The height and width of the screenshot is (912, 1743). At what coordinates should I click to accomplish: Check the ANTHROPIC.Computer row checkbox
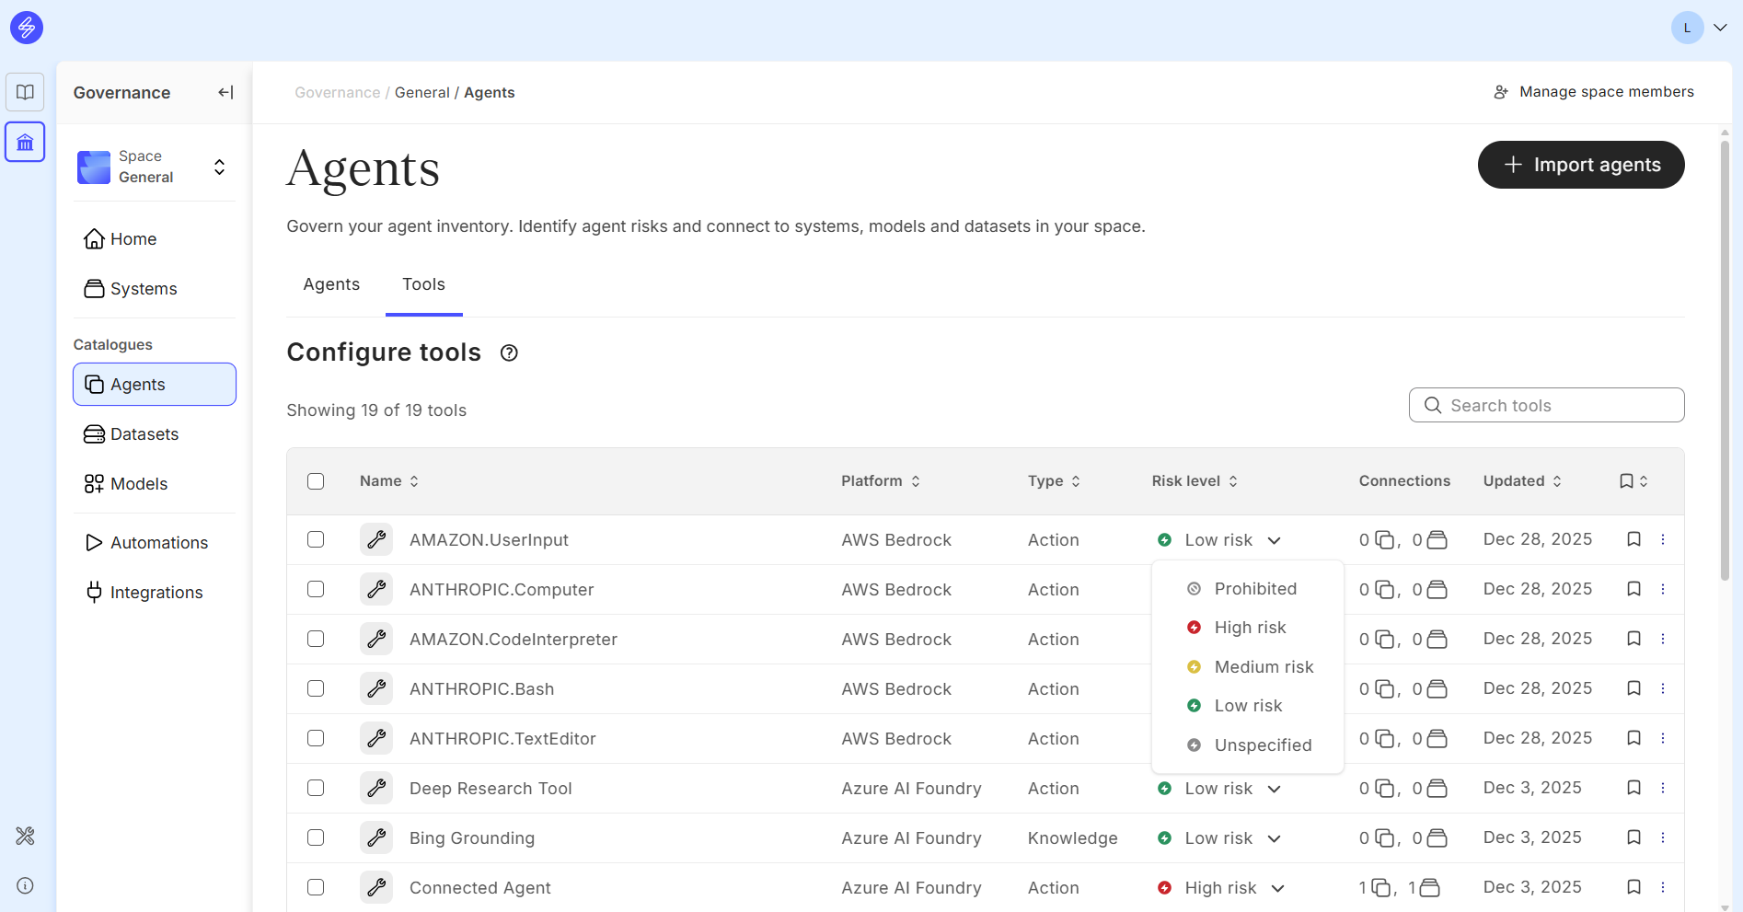(316, 589)
